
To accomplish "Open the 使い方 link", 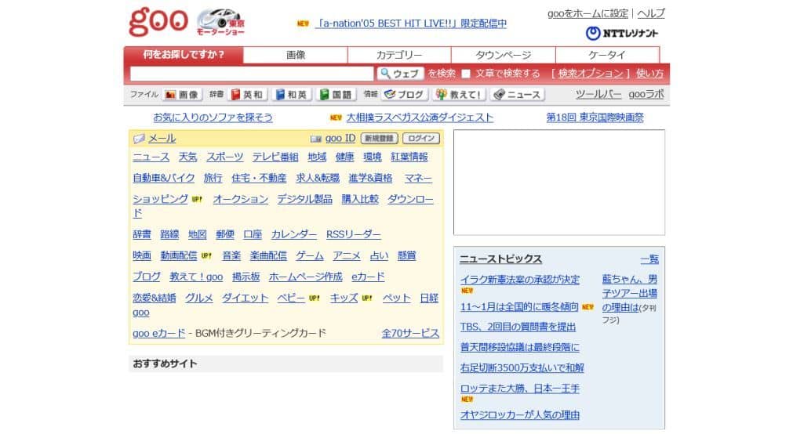I will (x=650, y=74).
